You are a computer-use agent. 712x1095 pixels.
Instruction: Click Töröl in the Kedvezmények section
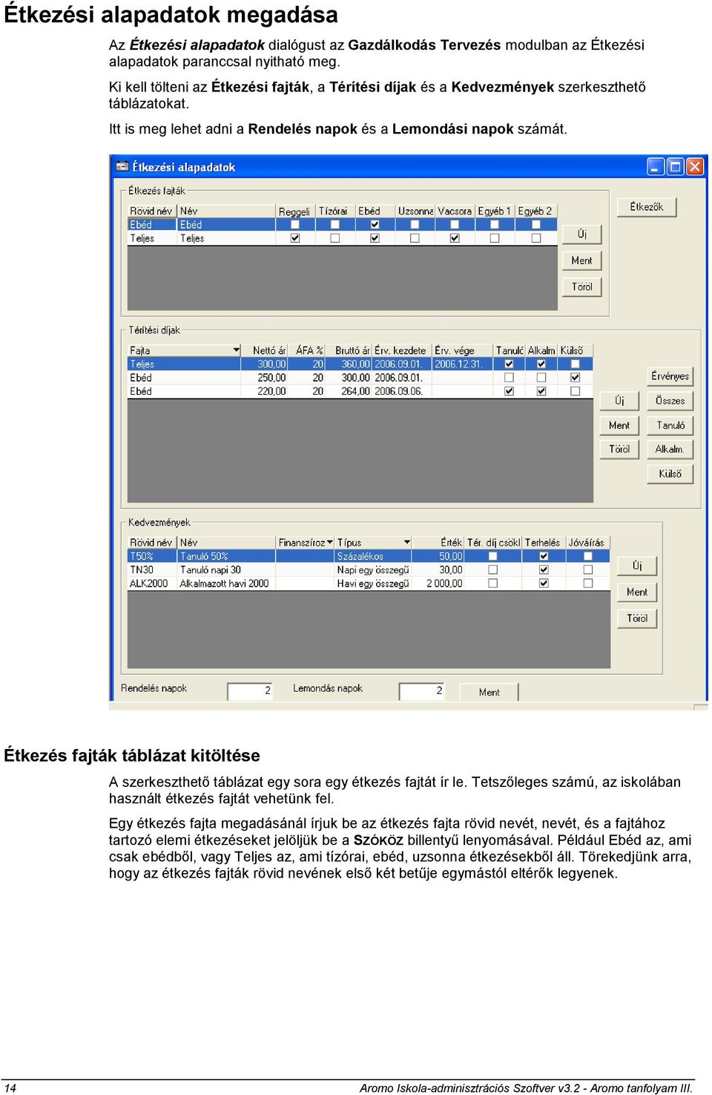click(637, 618)
